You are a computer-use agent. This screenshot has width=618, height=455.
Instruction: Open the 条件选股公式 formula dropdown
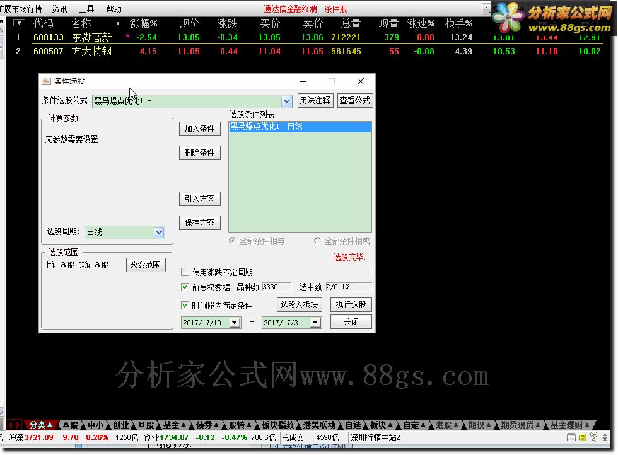[286, 101]
